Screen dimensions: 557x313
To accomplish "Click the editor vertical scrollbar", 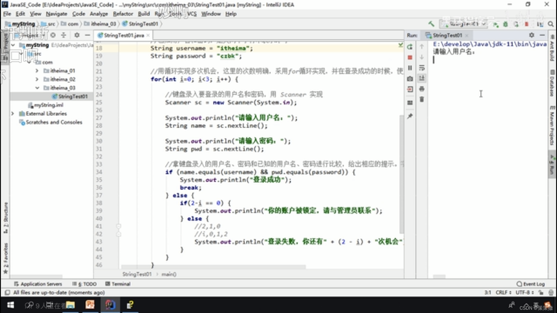I will tap(401, 174).
